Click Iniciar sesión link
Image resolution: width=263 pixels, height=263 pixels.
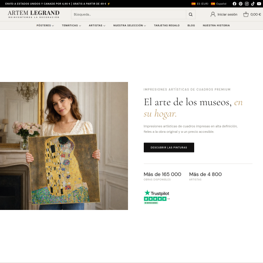227,14
